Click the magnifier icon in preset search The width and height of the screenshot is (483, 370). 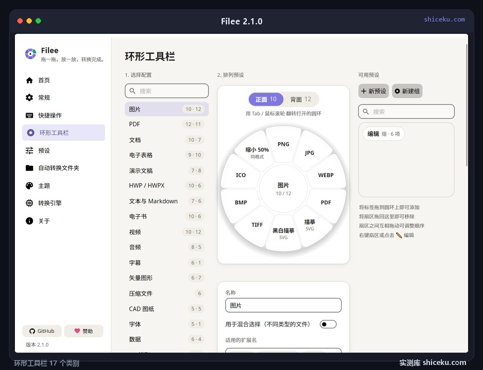pos(366,111)
